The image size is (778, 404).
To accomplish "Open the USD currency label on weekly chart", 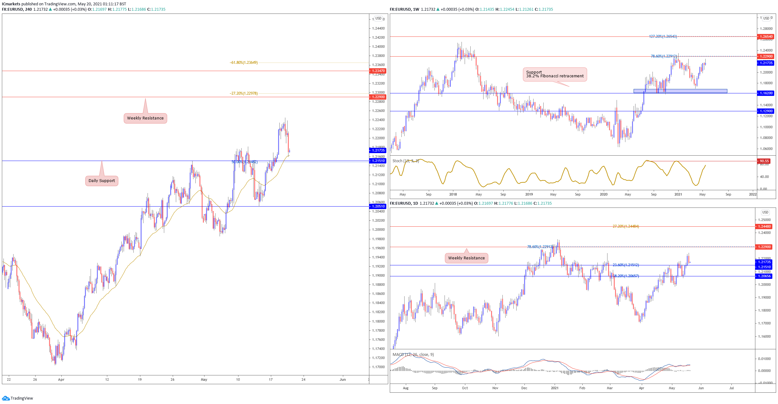I will pos(766,18).
